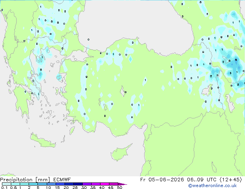Click the 45 to 50 mm legend swatch
Image resolution: width=245 pixels, height=189 pixels.
click(114, 184)
